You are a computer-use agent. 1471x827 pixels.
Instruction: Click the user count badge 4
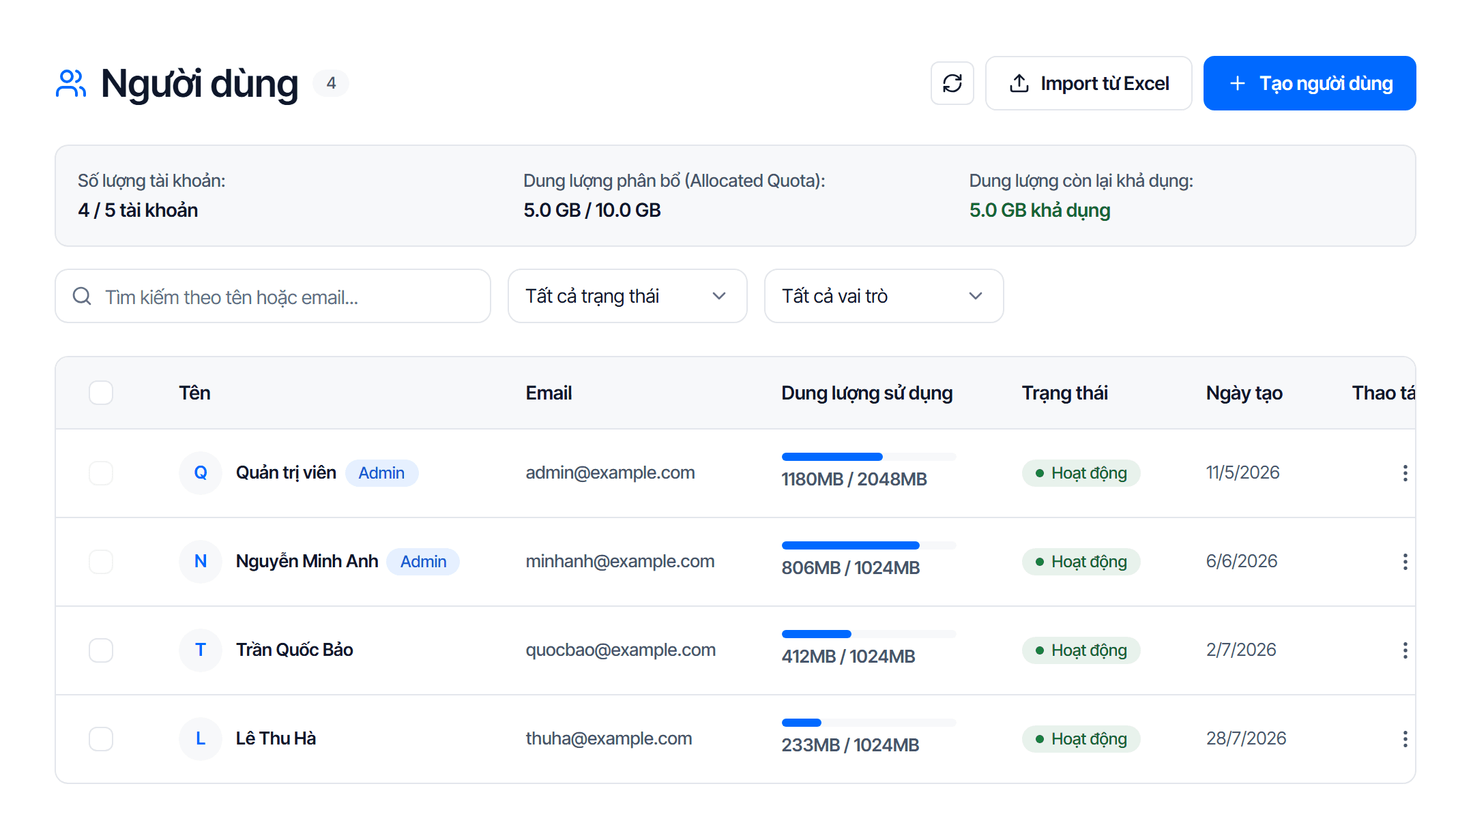pyautogui.click(x=331, y=83)
